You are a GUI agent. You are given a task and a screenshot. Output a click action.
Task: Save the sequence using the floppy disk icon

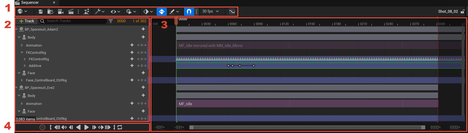[41, 12]
